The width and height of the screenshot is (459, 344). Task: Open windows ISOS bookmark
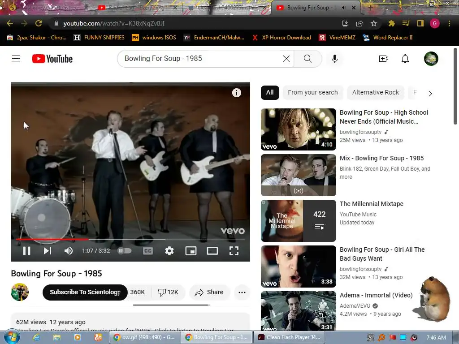click(x=154, y=38)
